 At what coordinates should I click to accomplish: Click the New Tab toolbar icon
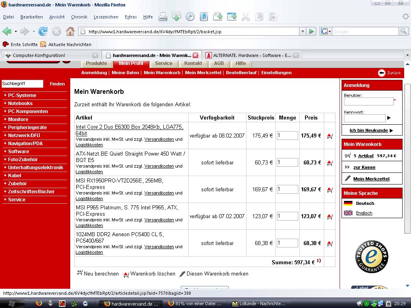pos(218,17)
